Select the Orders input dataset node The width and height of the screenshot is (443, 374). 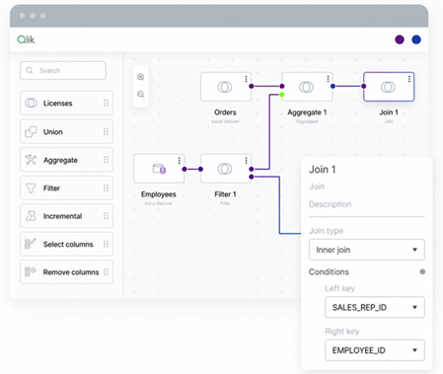tap(226, 87)
